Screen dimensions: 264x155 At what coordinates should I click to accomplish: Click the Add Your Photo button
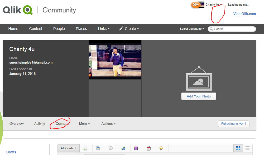[x=199, y=96]
